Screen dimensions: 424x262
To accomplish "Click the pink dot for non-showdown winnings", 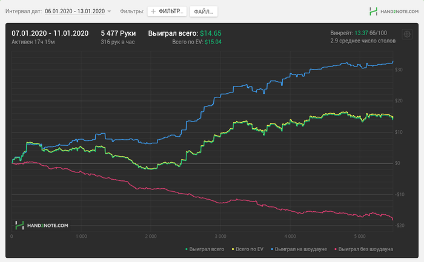I will click(x=336, y=249).
